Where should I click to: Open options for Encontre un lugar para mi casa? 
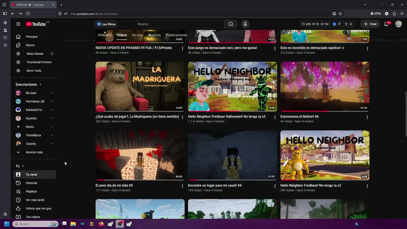click(275, 186)
